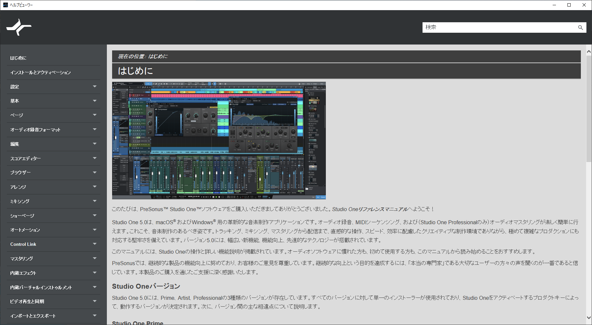
Task: Expand the オートメーション section arrow
Action: coord(95,229)
